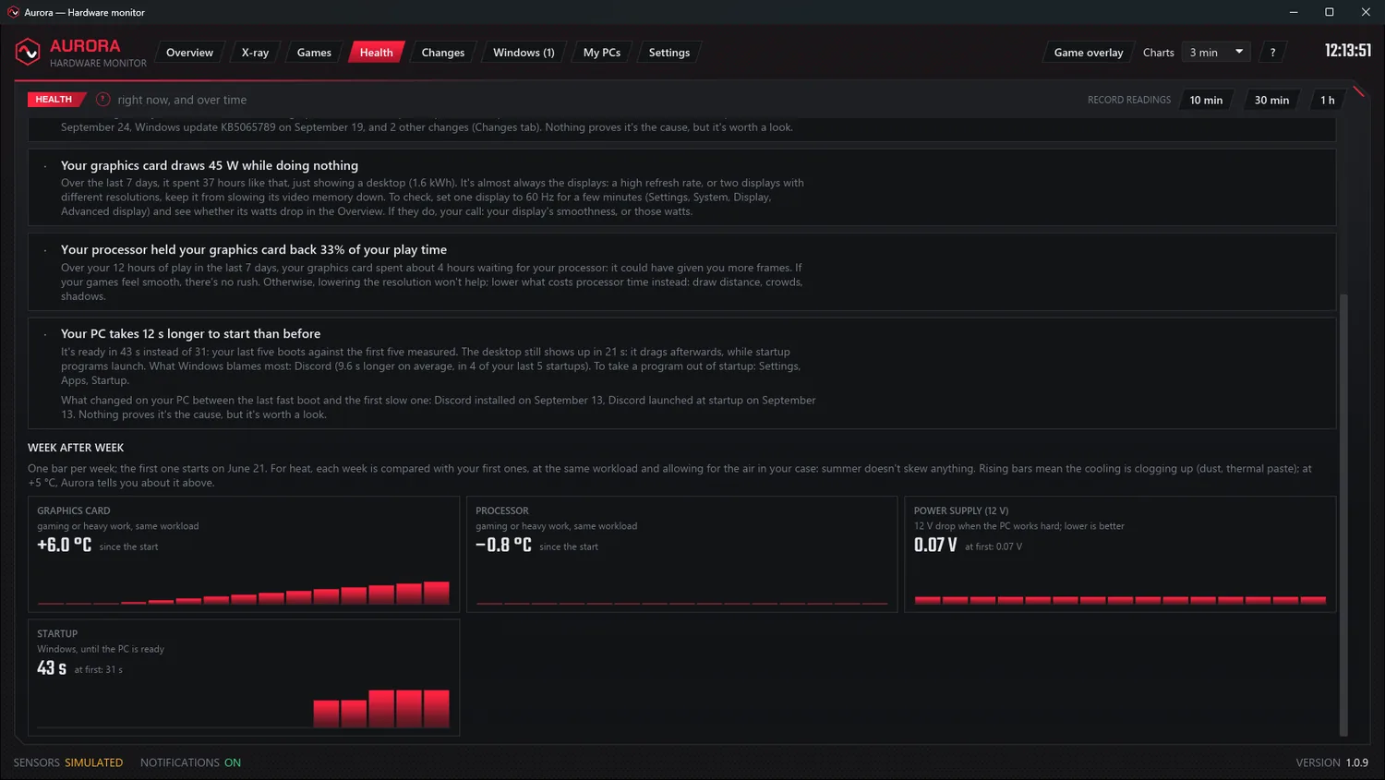Go to the Games tab
1385x780 pixels.
314,53
